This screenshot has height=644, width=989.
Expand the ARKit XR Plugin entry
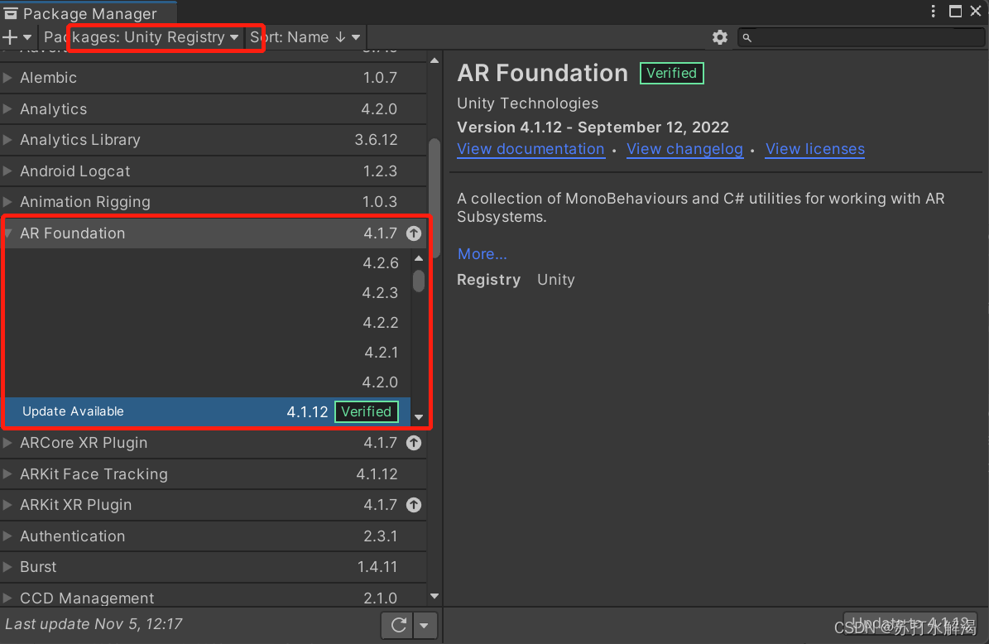(7, 505)
